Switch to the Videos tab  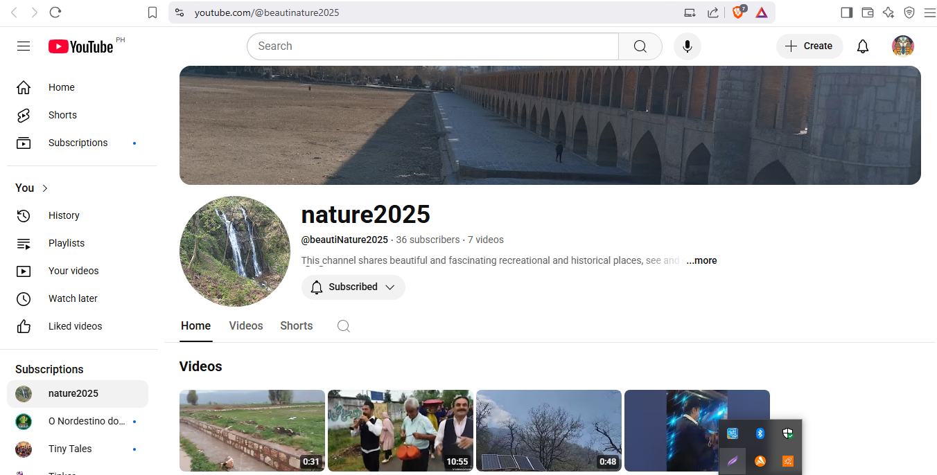point(246,326)
